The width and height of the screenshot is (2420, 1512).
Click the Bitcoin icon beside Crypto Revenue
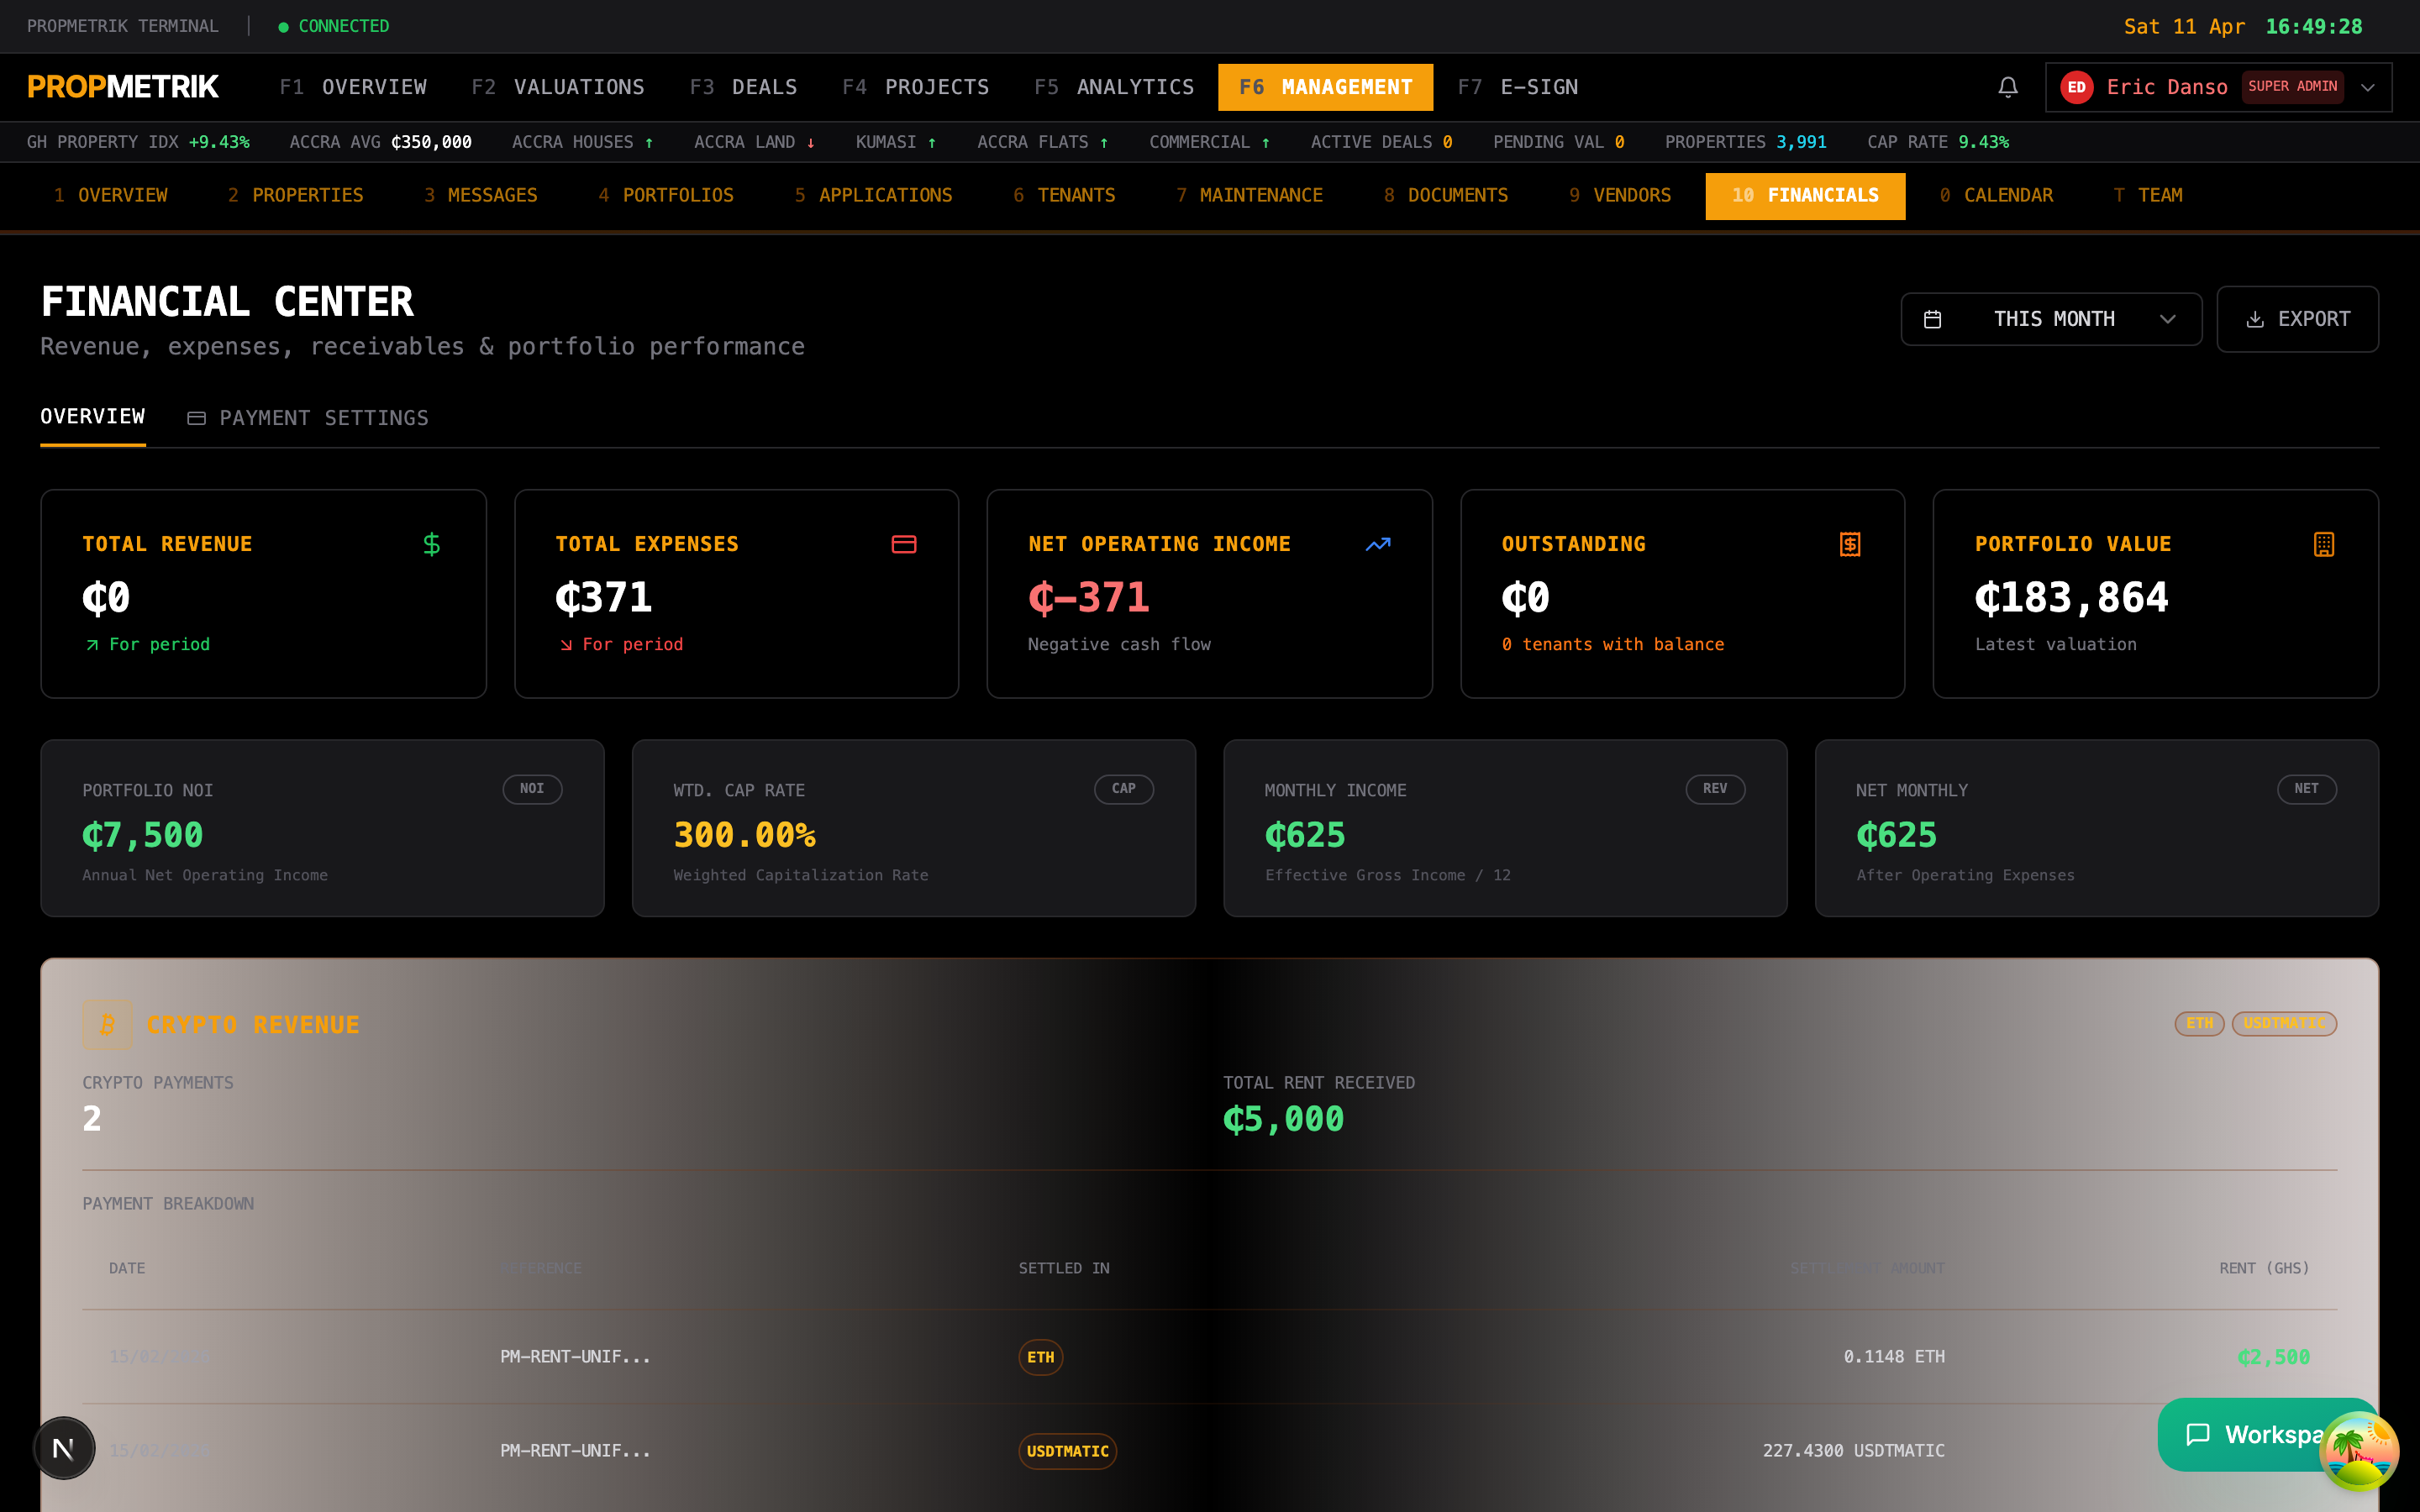coord(108,1024)
